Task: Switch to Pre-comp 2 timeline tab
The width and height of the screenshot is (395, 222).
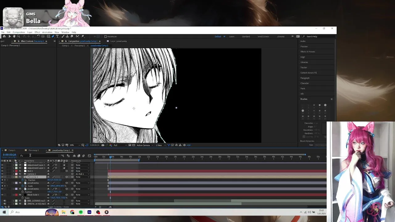Action: tap(34, 150)
